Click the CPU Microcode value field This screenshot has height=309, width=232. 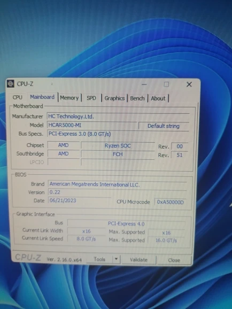click(171, 202)
